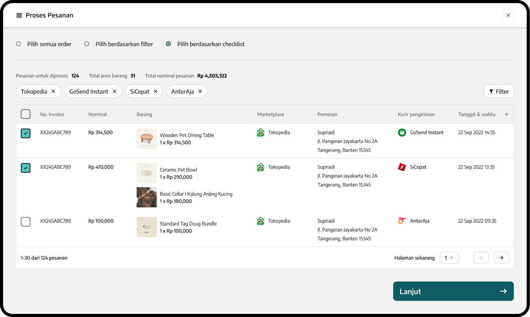Toggle the select-all header checkbox
The height and width of the screenshot is (317, 530).
(x=26, y=114)
